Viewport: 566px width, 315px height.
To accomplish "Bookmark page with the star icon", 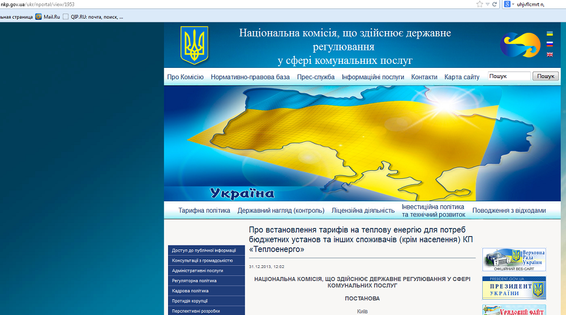I will [x=480, y=4].
